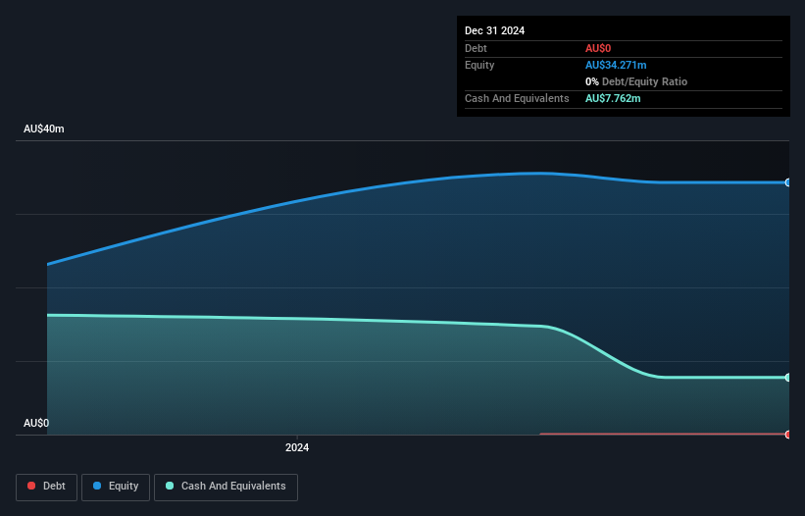Click the AU$0 y-axis label
The width and height of the screenshot is (805, 516).
pos(36,423)
